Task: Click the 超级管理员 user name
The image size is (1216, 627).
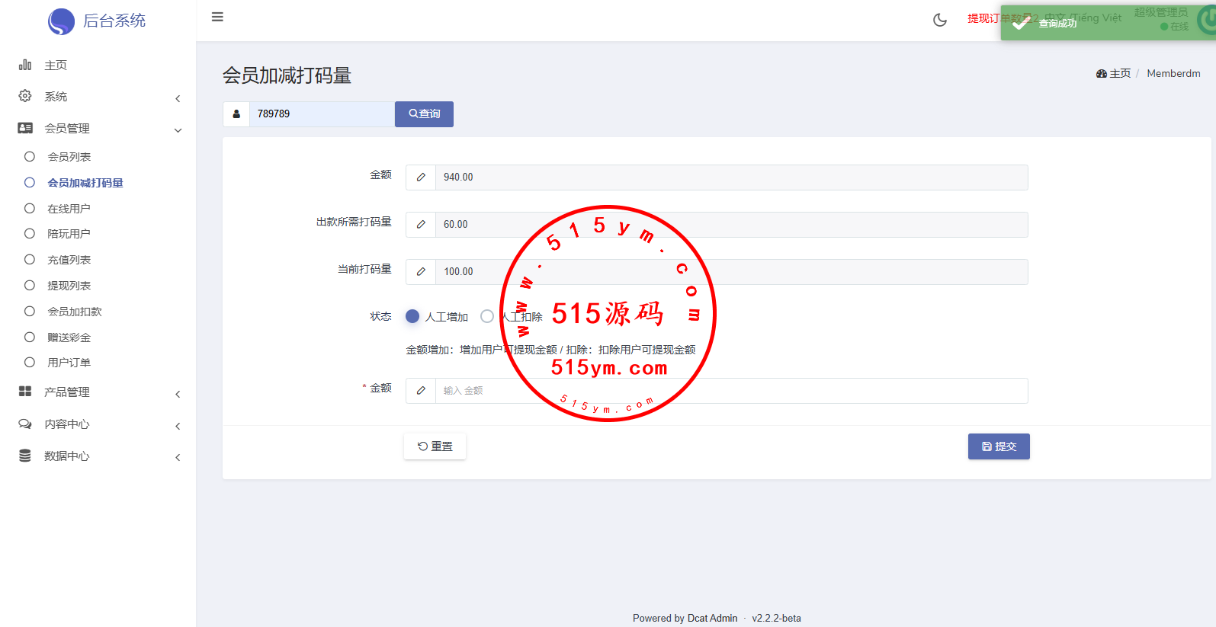Action: pyautogui.click(x=1161, y=12)
